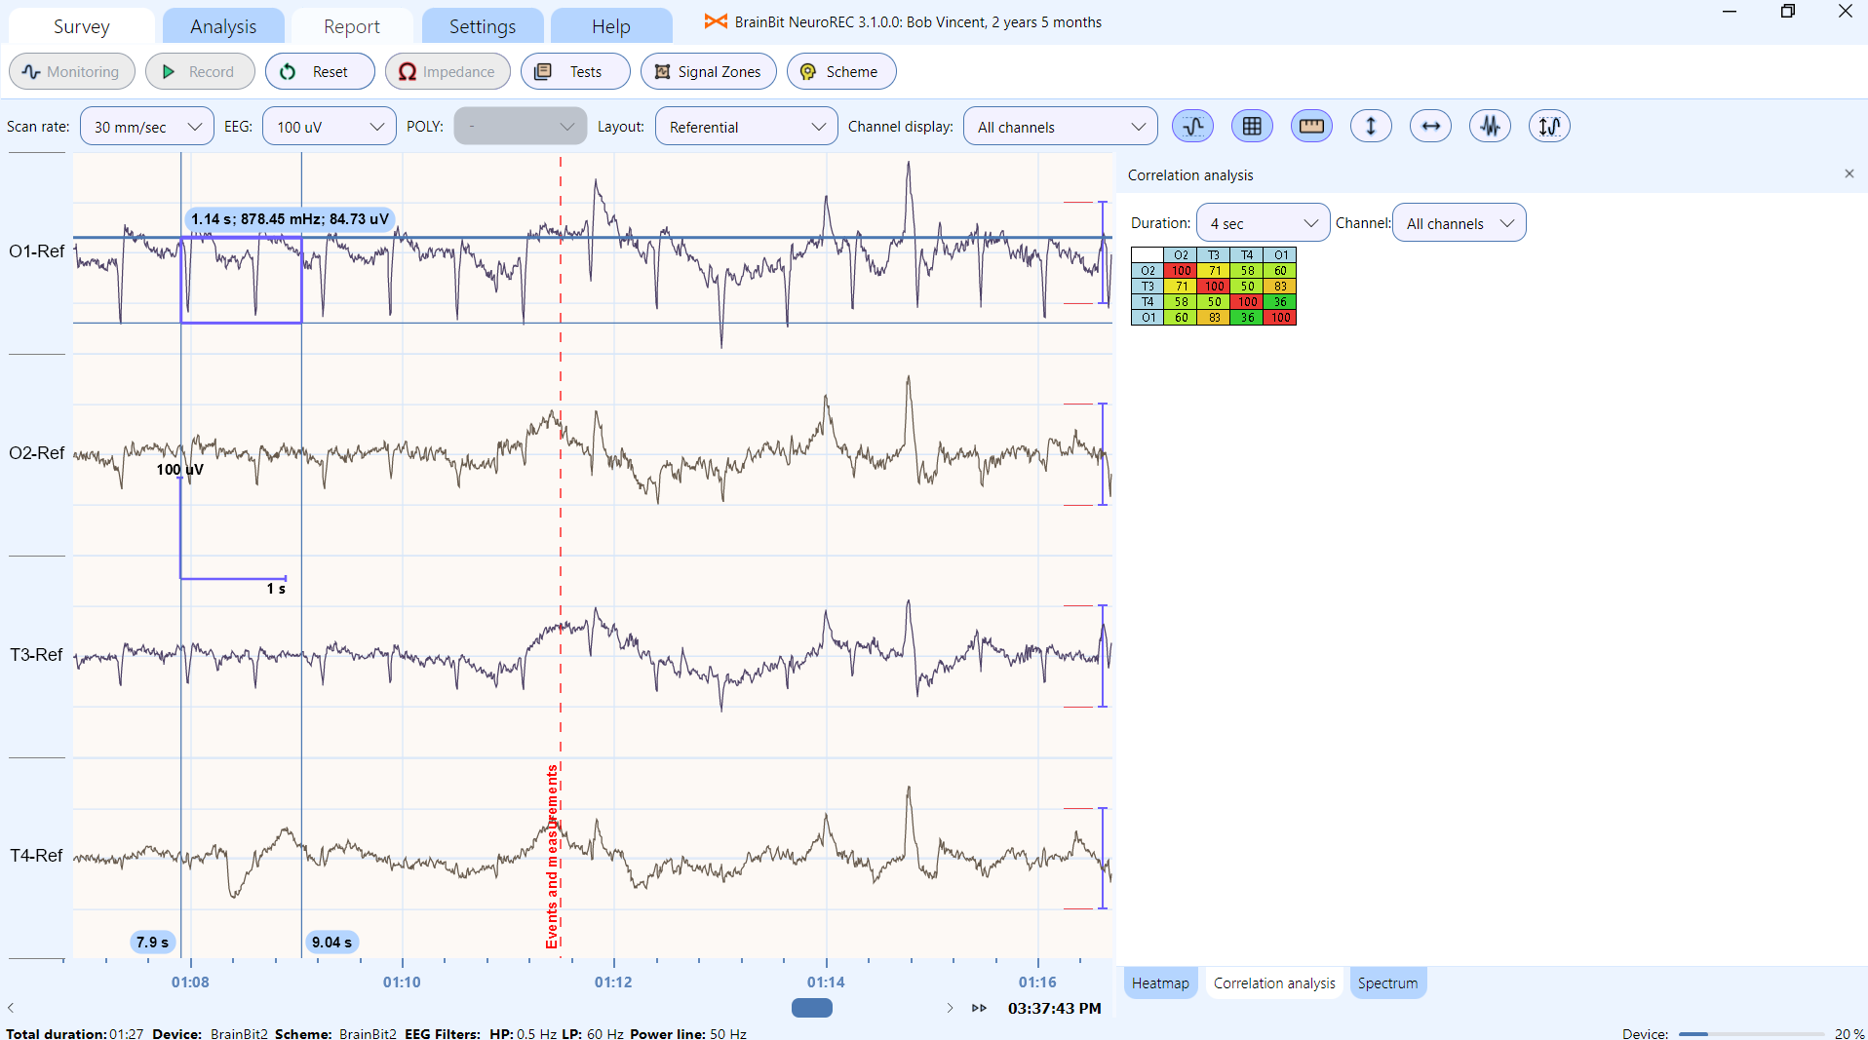Click the timeline scrollbar thumb

click(811, 1008)
